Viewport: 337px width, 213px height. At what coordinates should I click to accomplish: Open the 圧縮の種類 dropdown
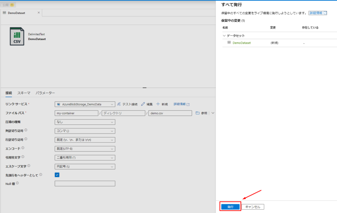tap(85, 122)
